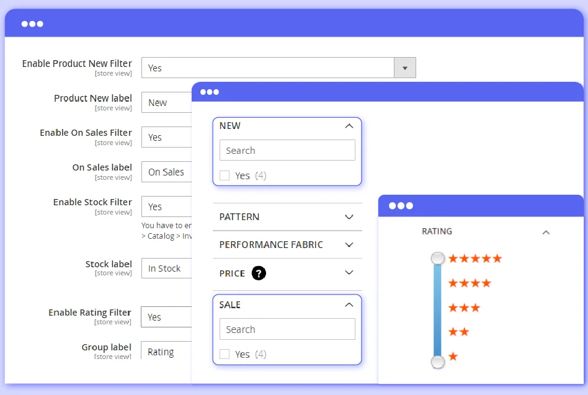
Task: Select the four-star rating row
Action: [x=470, y=283]
